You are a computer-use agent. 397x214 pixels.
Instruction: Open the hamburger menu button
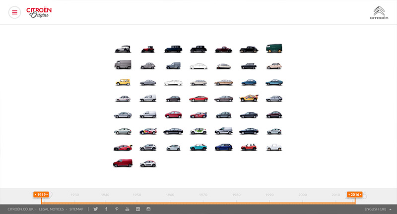pyautogui.click(x=15, y=12)
